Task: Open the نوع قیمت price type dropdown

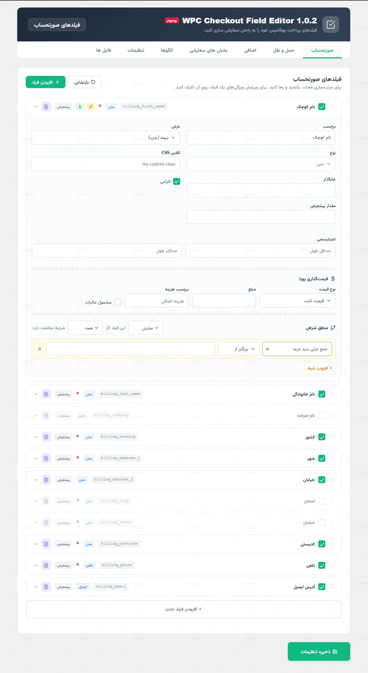Action: [x=298, y=301]
